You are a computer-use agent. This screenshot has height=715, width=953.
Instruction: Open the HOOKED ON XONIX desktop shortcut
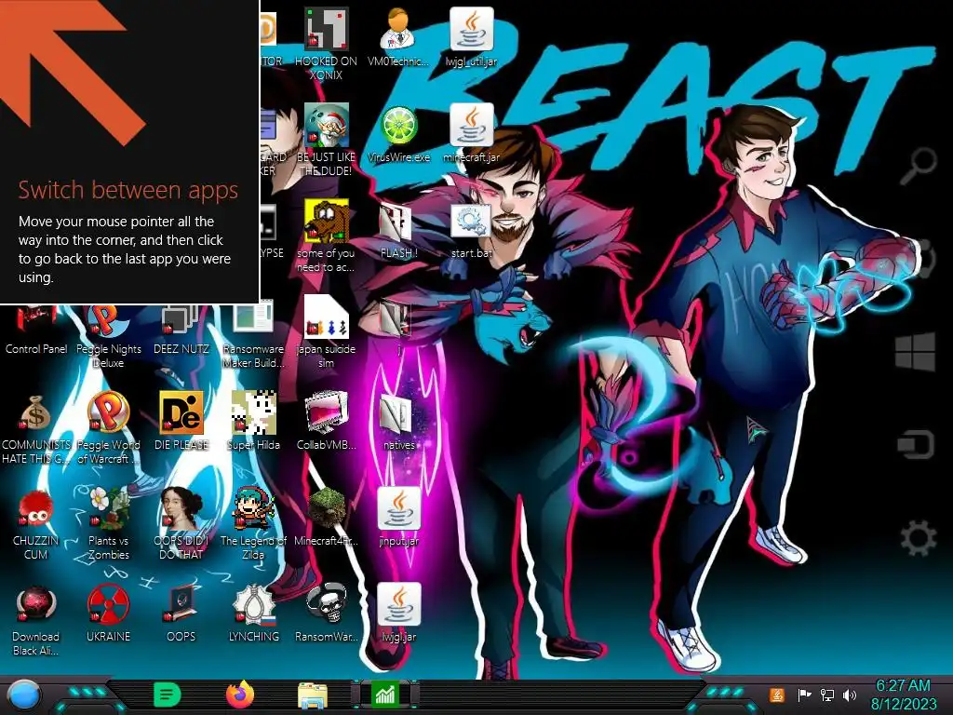(327, 29)
